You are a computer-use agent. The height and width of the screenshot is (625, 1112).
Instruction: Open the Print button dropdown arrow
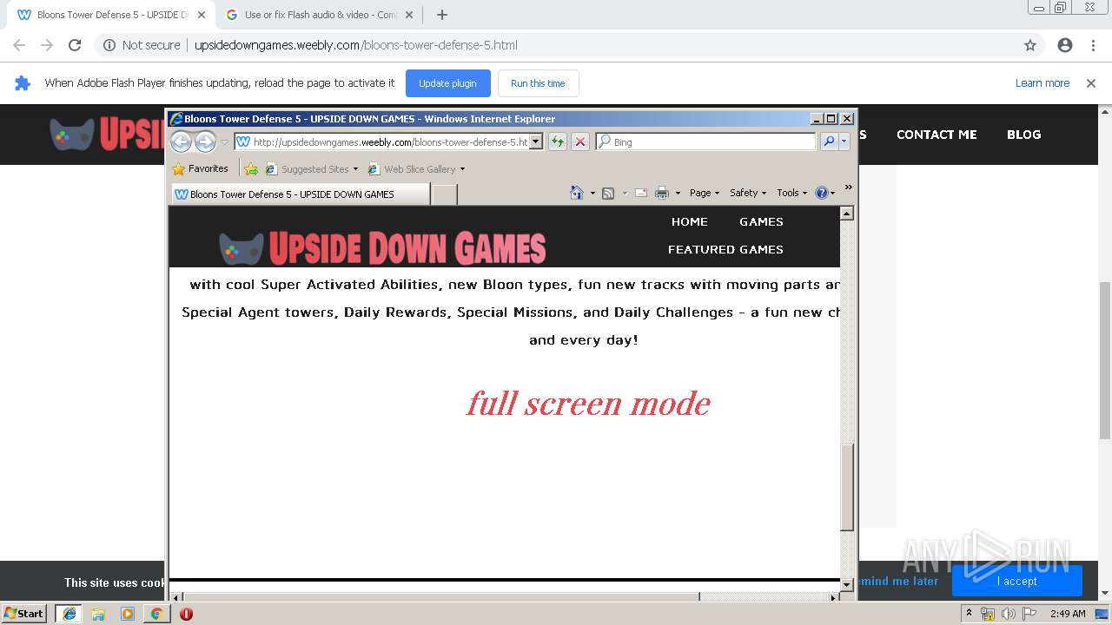pyautogui.click(x=676, y=193)
